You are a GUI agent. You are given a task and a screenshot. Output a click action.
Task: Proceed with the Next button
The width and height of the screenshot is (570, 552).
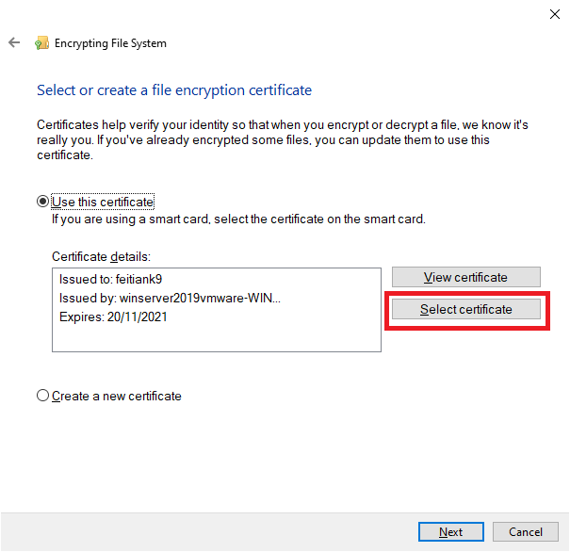tap(450, 531)
